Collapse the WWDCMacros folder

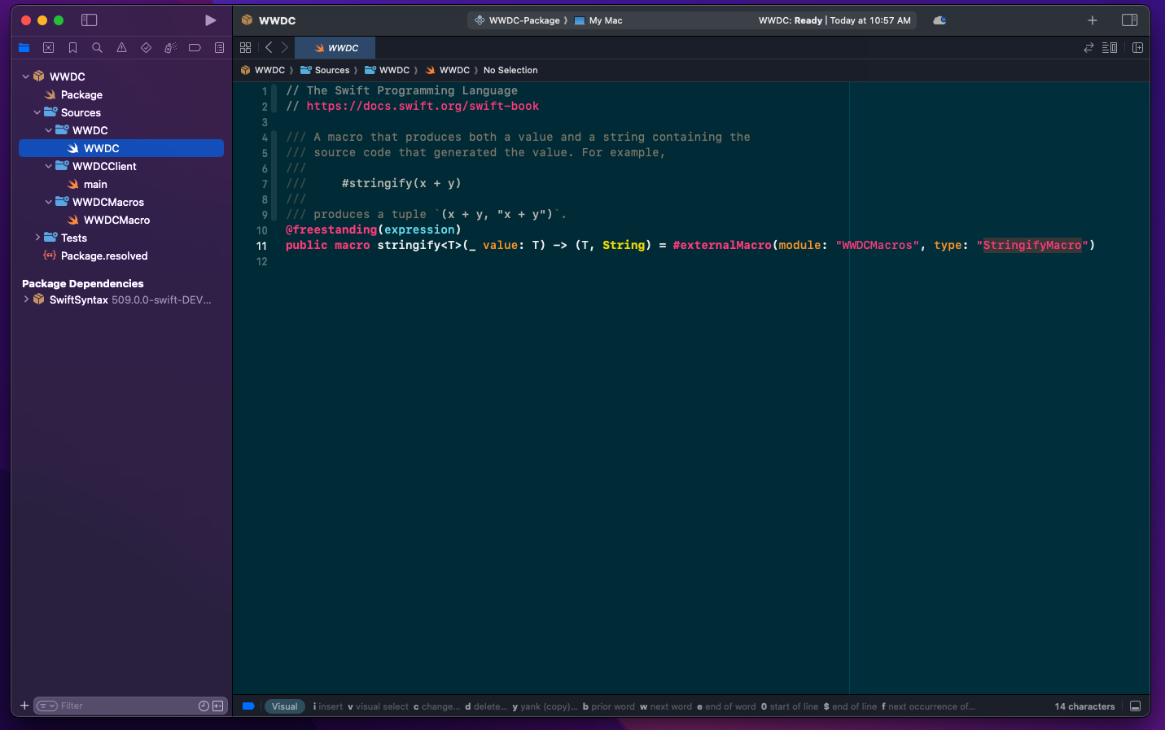(49, 202)
